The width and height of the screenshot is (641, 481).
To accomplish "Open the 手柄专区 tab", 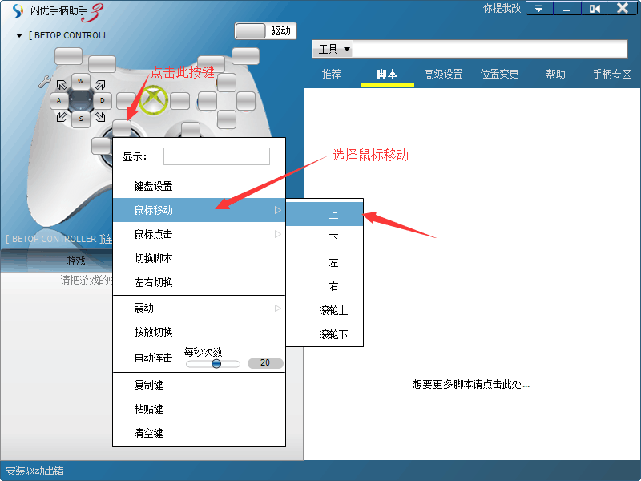I will [612, 74].
